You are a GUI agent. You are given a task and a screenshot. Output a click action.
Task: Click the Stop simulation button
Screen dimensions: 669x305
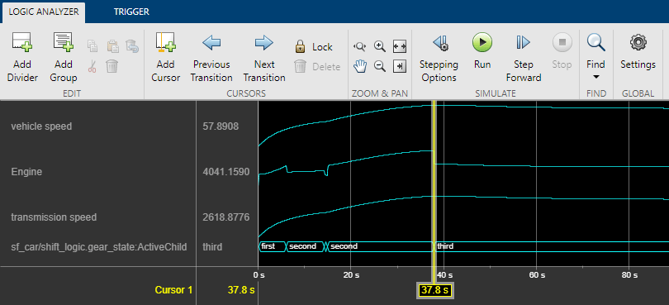coord(562,51)
